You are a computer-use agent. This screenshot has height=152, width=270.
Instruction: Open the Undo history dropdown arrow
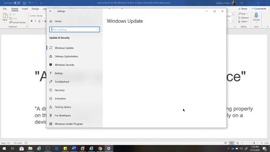coord(32,3)
